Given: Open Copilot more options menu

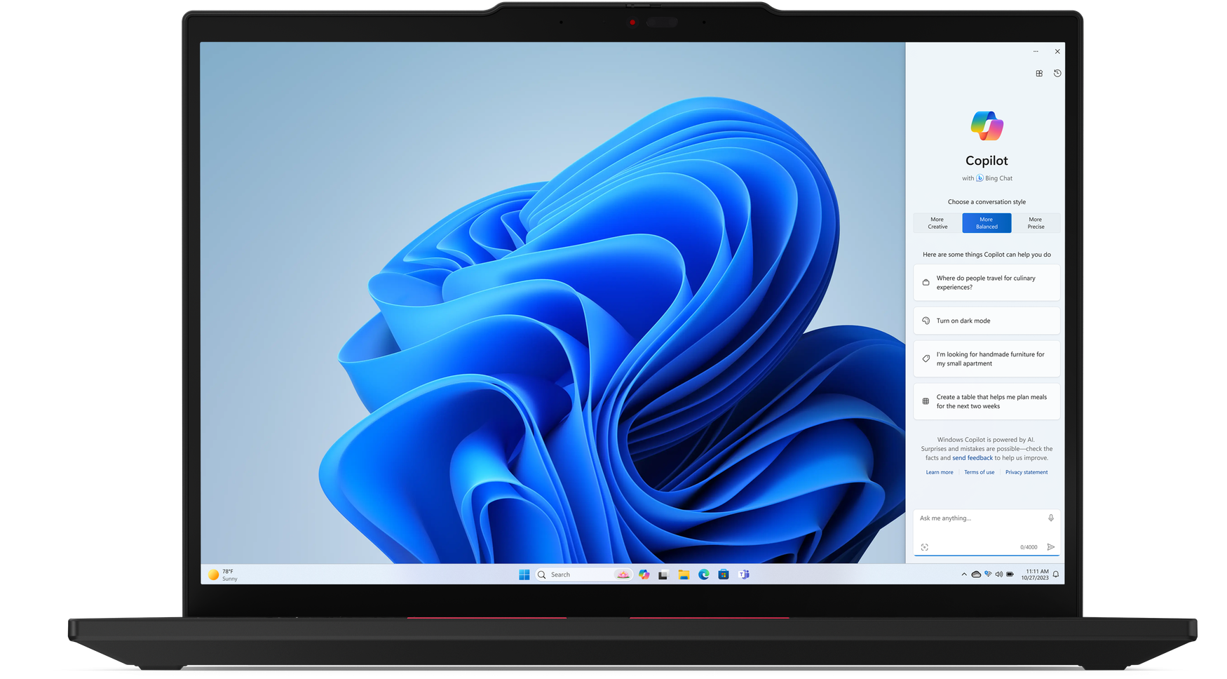Looking at the screenshot, I should 1036,51.
